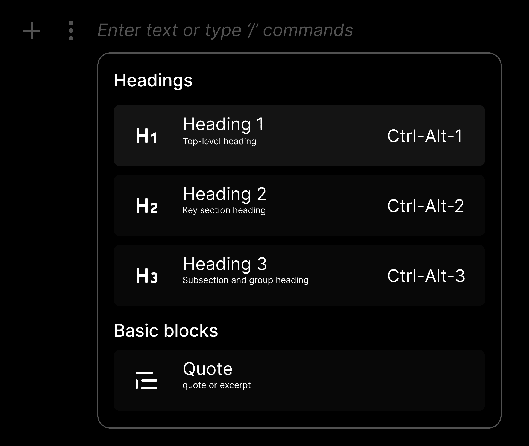Screen dimensions: 529x446
Task: Click the Quote block icon
Action: click(146, 380)
